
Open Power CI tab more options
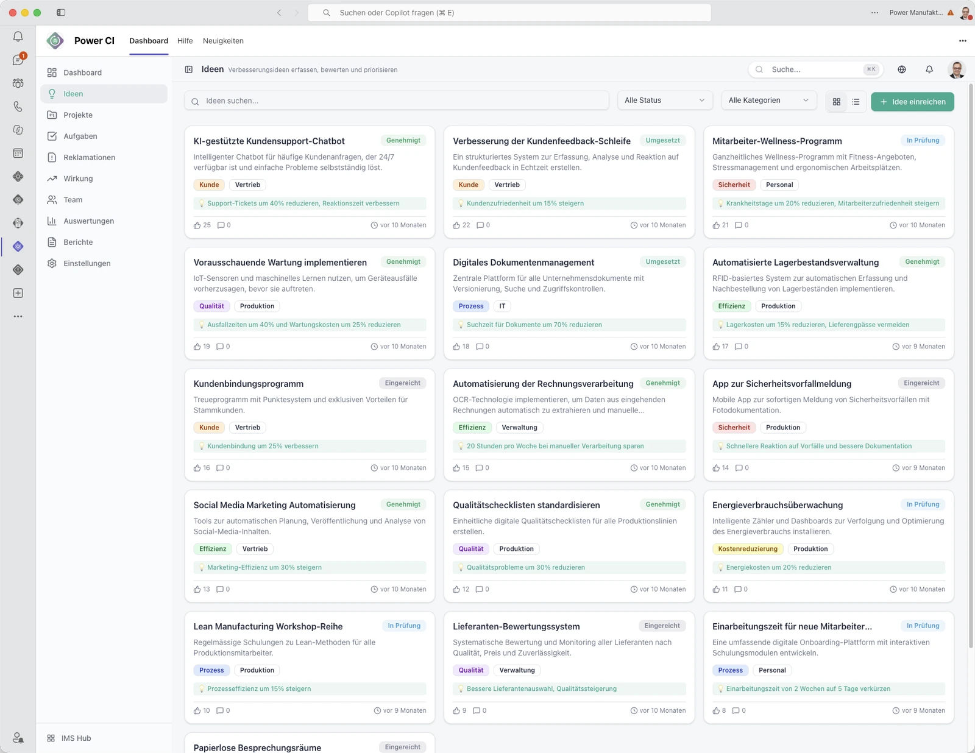(x=963, y=41)
